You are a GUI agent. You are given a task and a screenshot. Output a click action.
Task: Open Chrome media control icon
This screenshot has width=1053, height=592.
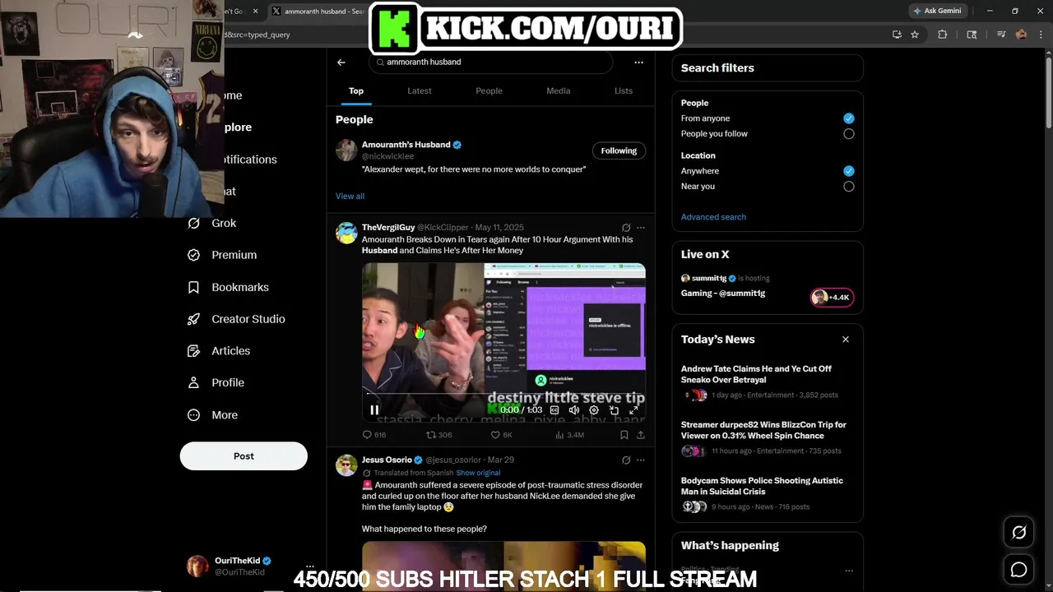click(1001, 35)
